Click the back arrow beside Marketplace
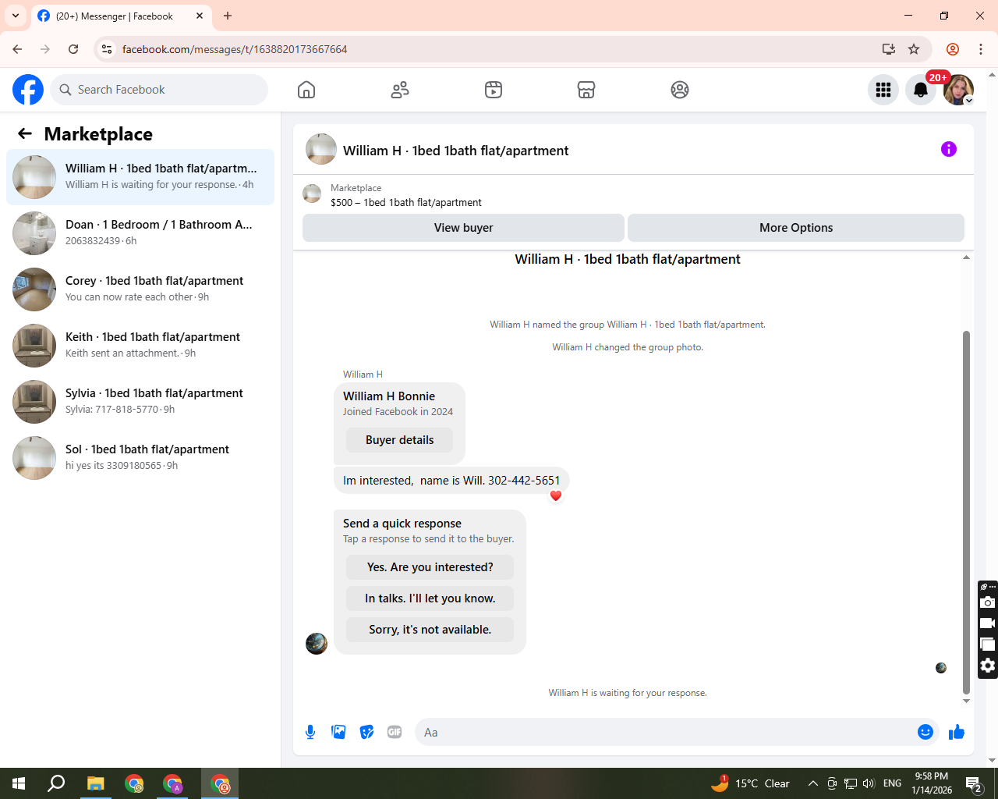The width and height of the screenshot is (998, 799). tap(25, 133)
